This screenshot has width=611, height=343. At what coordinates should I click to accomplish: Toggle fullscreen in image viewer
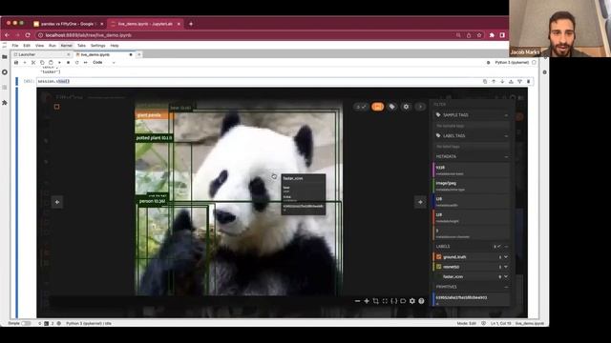point(385,301)
